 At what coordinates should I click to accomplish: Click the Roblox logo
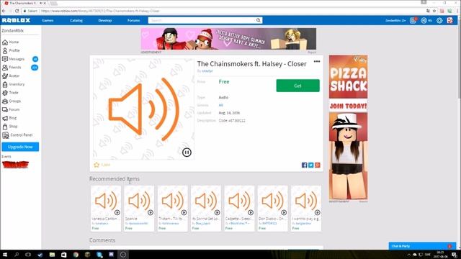click(x=16, y=20)
